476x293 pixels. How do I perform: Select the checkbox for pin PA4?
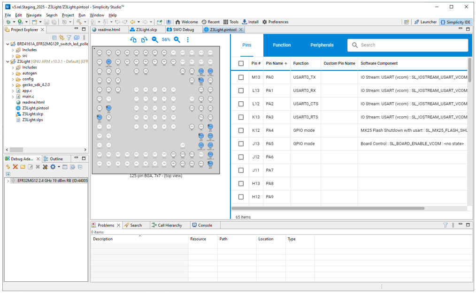tap(241, 130)
